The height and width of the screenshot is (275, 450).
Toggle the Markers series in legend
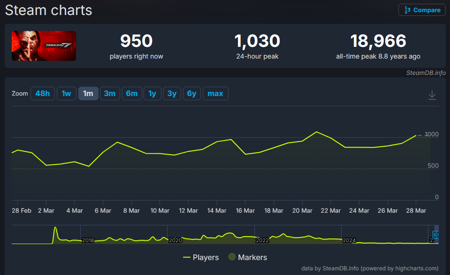coord(248,257)
